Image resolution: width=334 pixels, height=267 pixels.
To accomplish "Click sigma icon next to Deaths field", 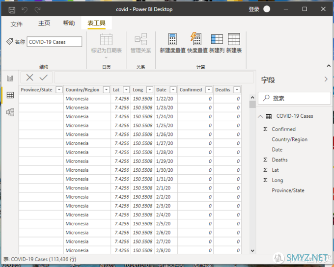I will [265, 160].
